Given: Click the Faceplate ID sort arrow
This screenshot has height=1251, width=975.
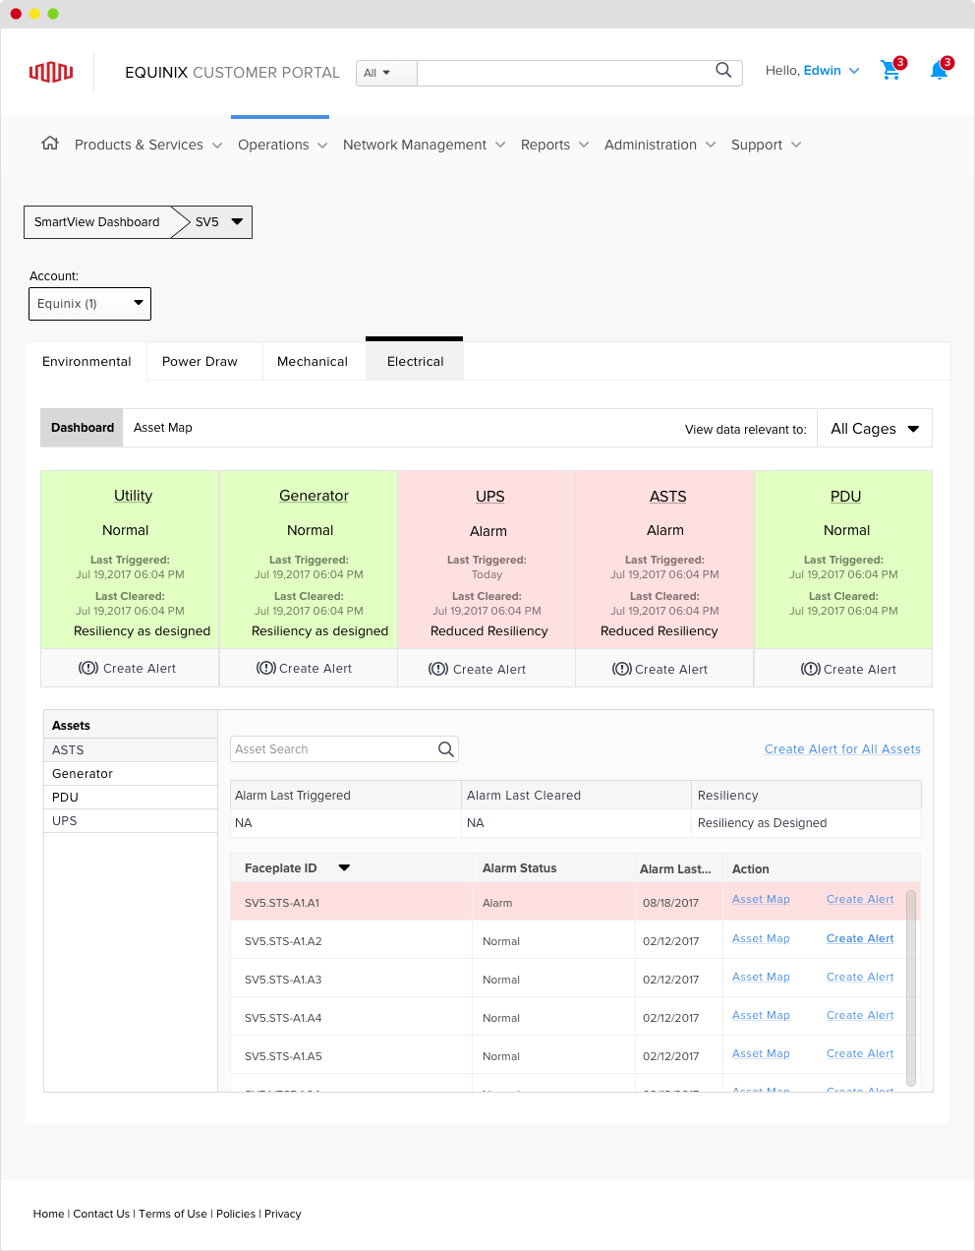Looking at the screenshot, I should (x=344, y=868).
